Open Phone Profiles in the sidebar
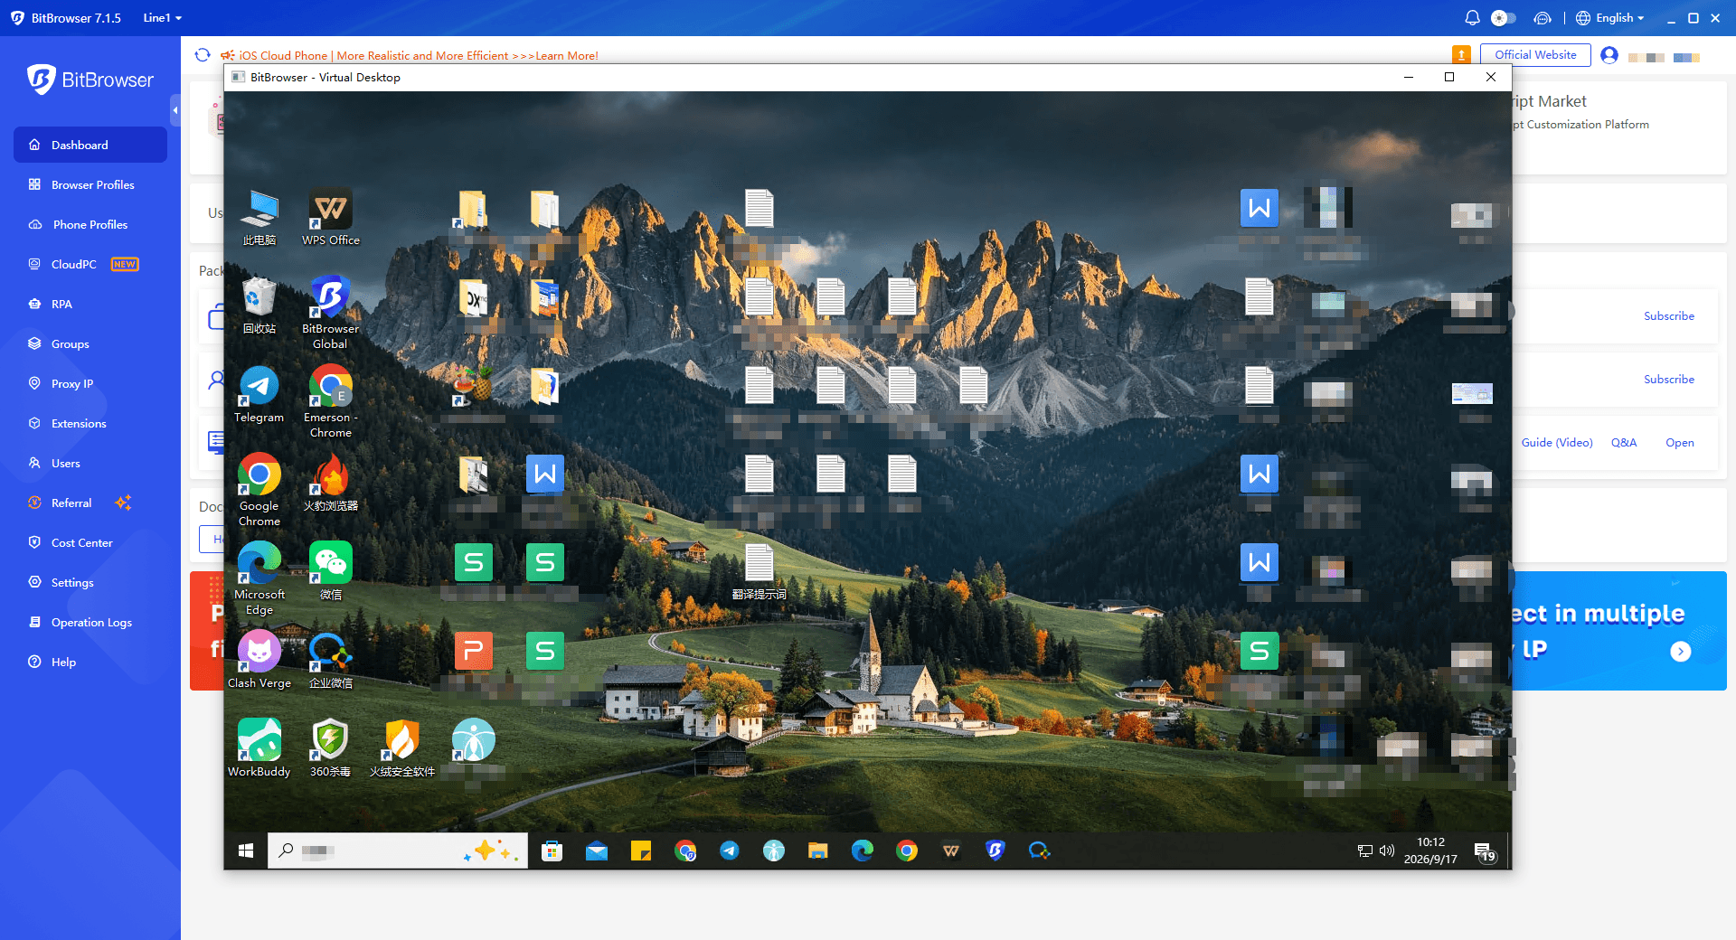 [90, 224]
